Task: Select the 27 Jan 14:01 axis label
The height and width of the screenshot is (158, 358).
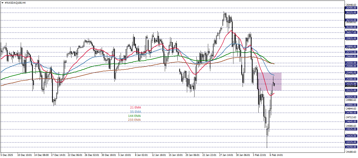Action: click(226, 155)
